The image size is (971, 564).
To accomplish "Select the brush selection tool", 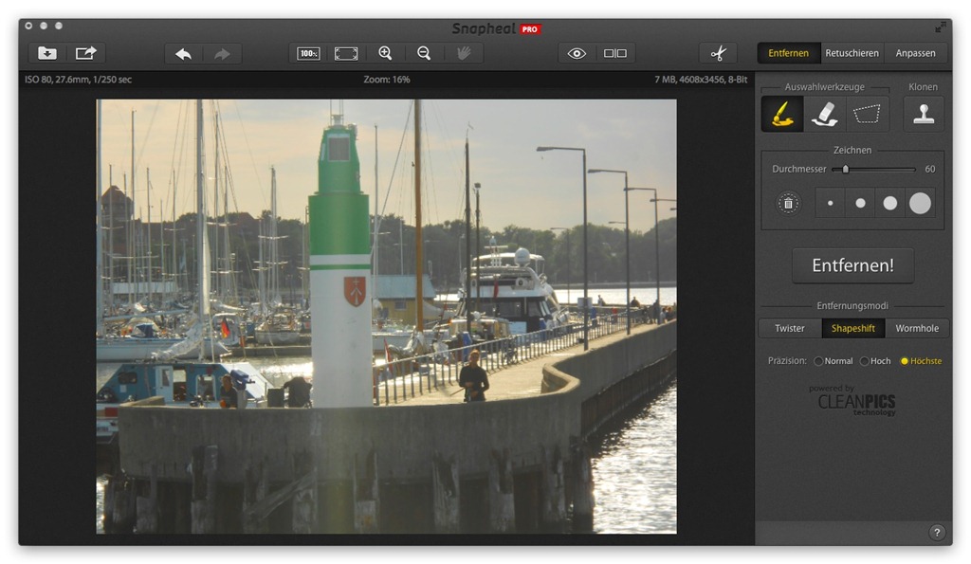I will coord(781,115).
